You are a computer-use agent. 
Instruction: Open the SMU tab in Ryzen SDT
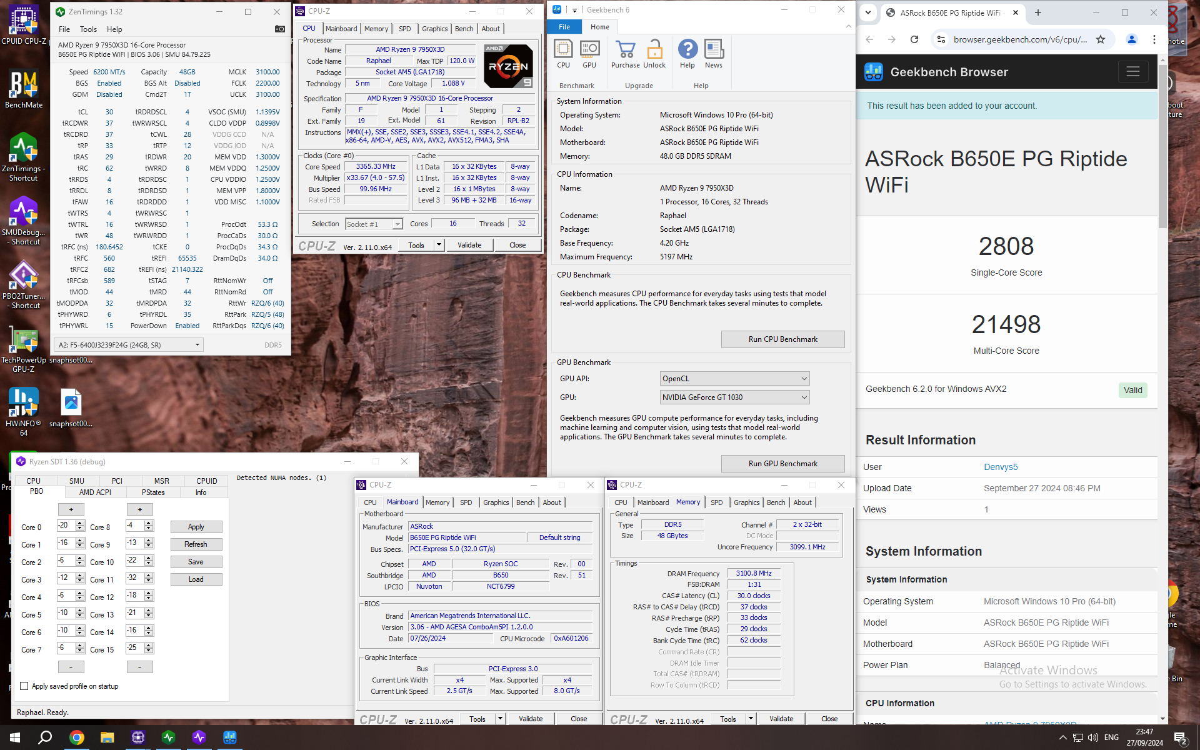76,481
